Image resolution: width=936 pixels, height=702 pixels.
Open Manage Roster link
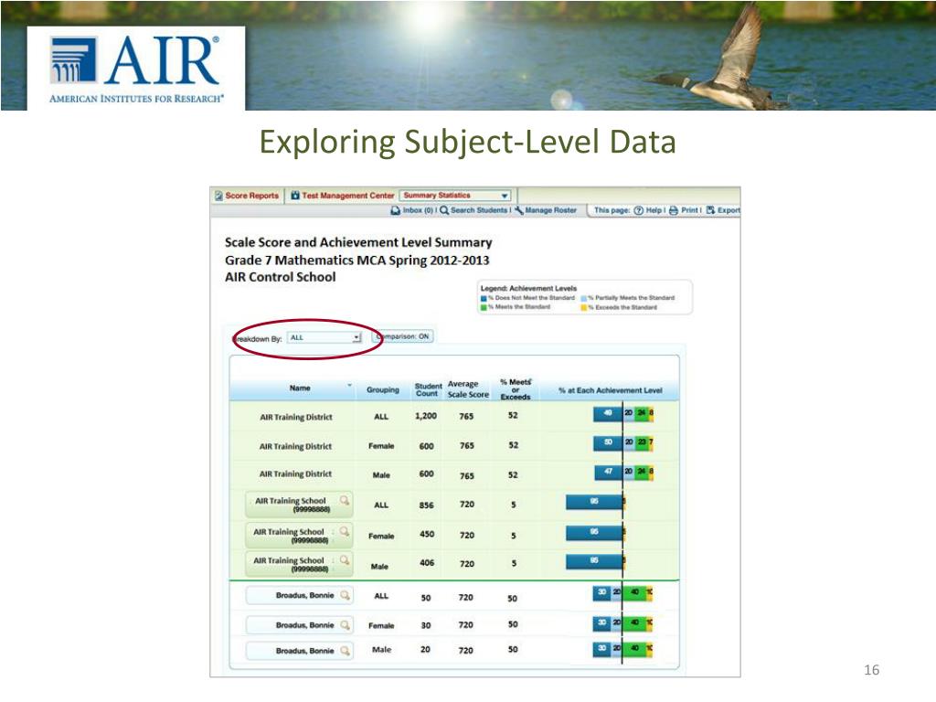550,210
